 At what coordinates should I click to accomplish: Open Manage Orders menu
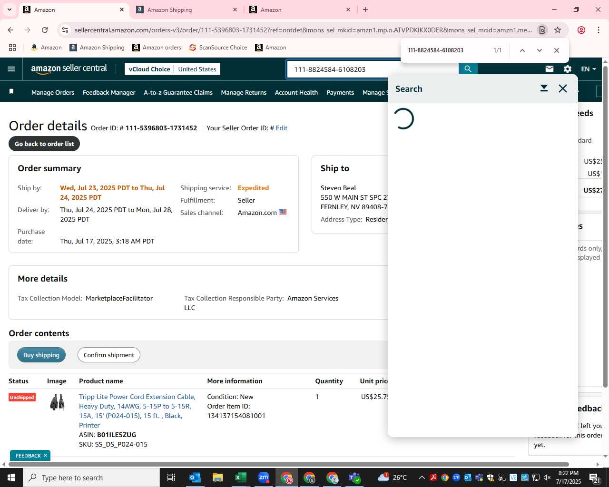(x=53, y=92)
